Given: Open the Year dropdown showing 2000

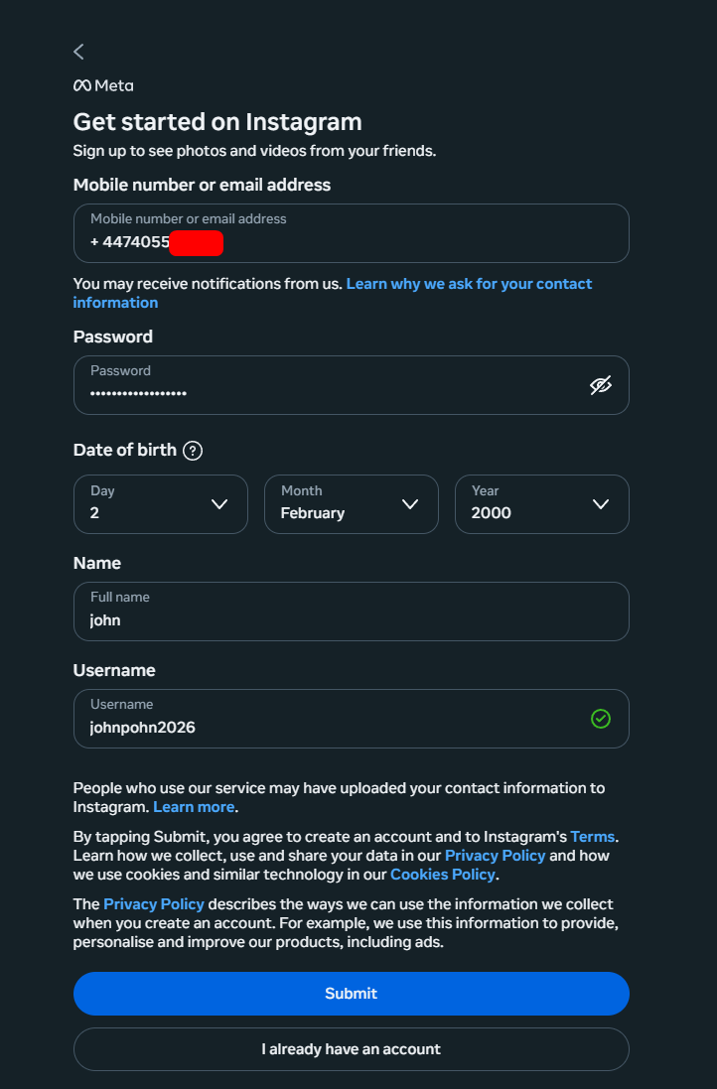Looking at the screenshot, I should click(x=542, y=504).
